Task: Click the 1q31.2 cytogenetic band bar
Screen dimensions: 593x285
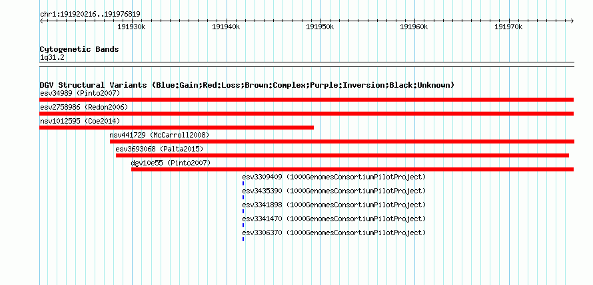Action: tap(306, 64)
